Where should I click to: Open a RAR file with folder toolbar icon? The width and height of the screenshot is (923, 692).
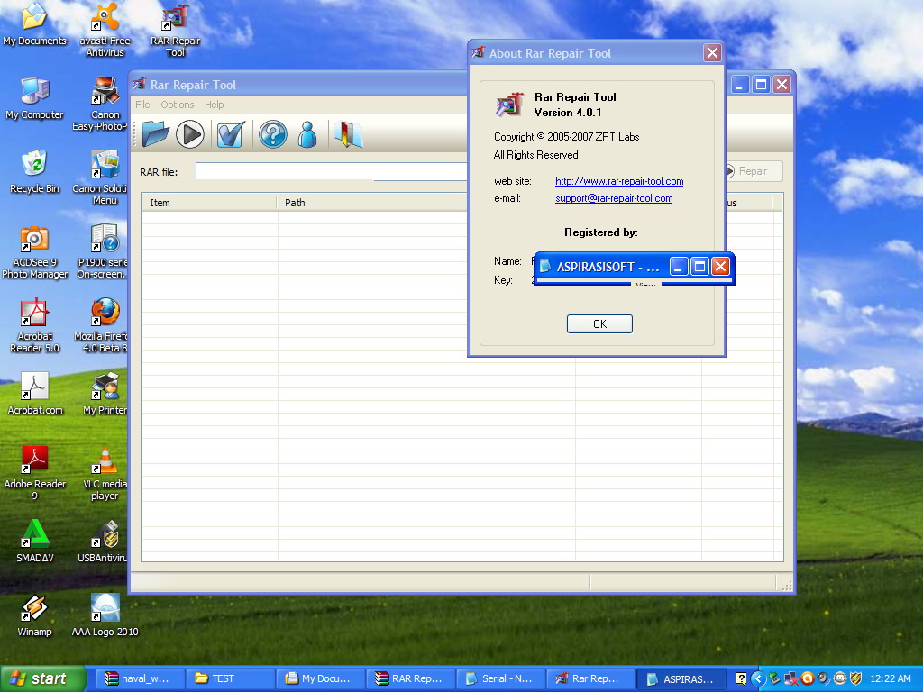click(155, 134)
